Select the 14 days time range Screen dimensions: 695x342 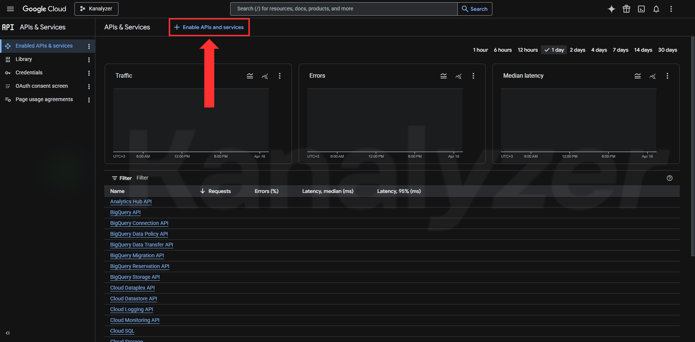click(x=643, y=50)
